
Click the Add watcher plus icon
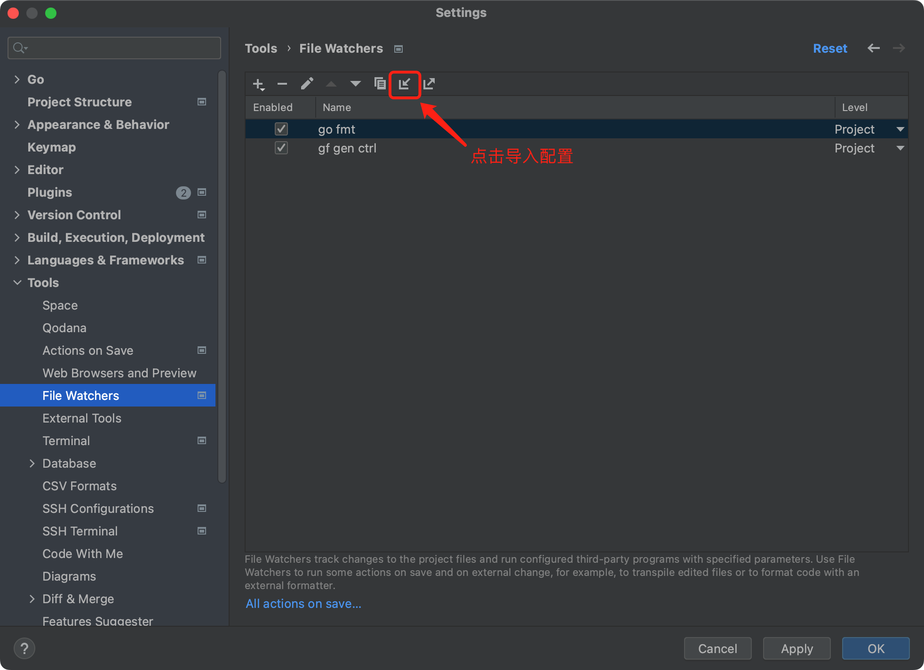click(x=258, y=84)
